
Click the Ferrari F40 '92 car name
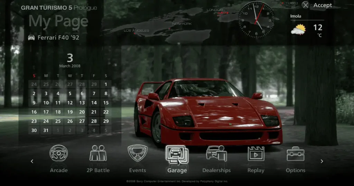click(58, 37)
